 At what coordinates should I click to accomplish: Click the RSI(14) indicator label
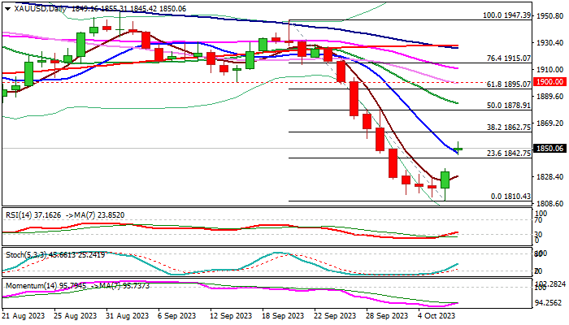point(20,212)
